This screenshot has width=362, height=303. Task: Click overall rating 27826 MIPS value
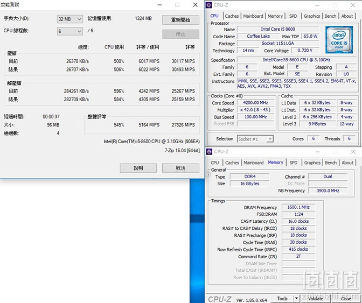[183, 125]
